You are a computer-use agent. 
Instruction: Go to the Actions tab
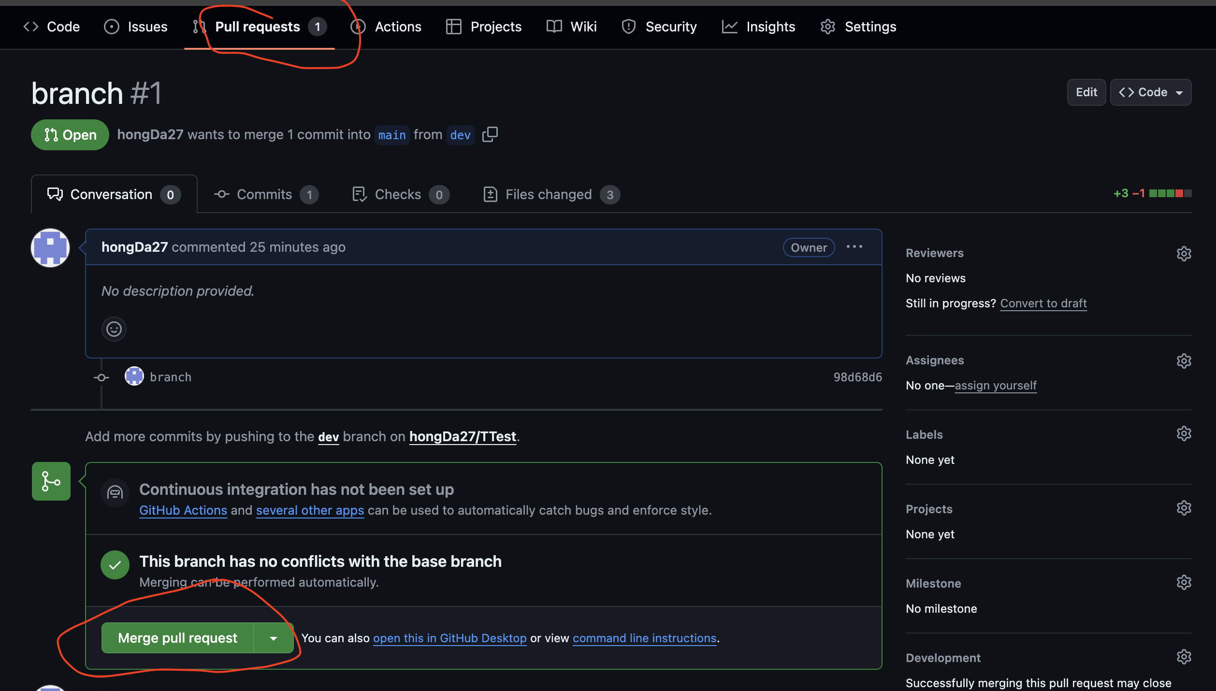click(386, 27)
